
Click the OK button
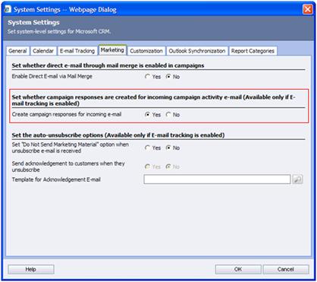coord(238,269)
